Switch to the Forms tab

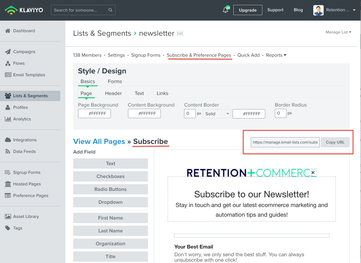coord(115,81)
